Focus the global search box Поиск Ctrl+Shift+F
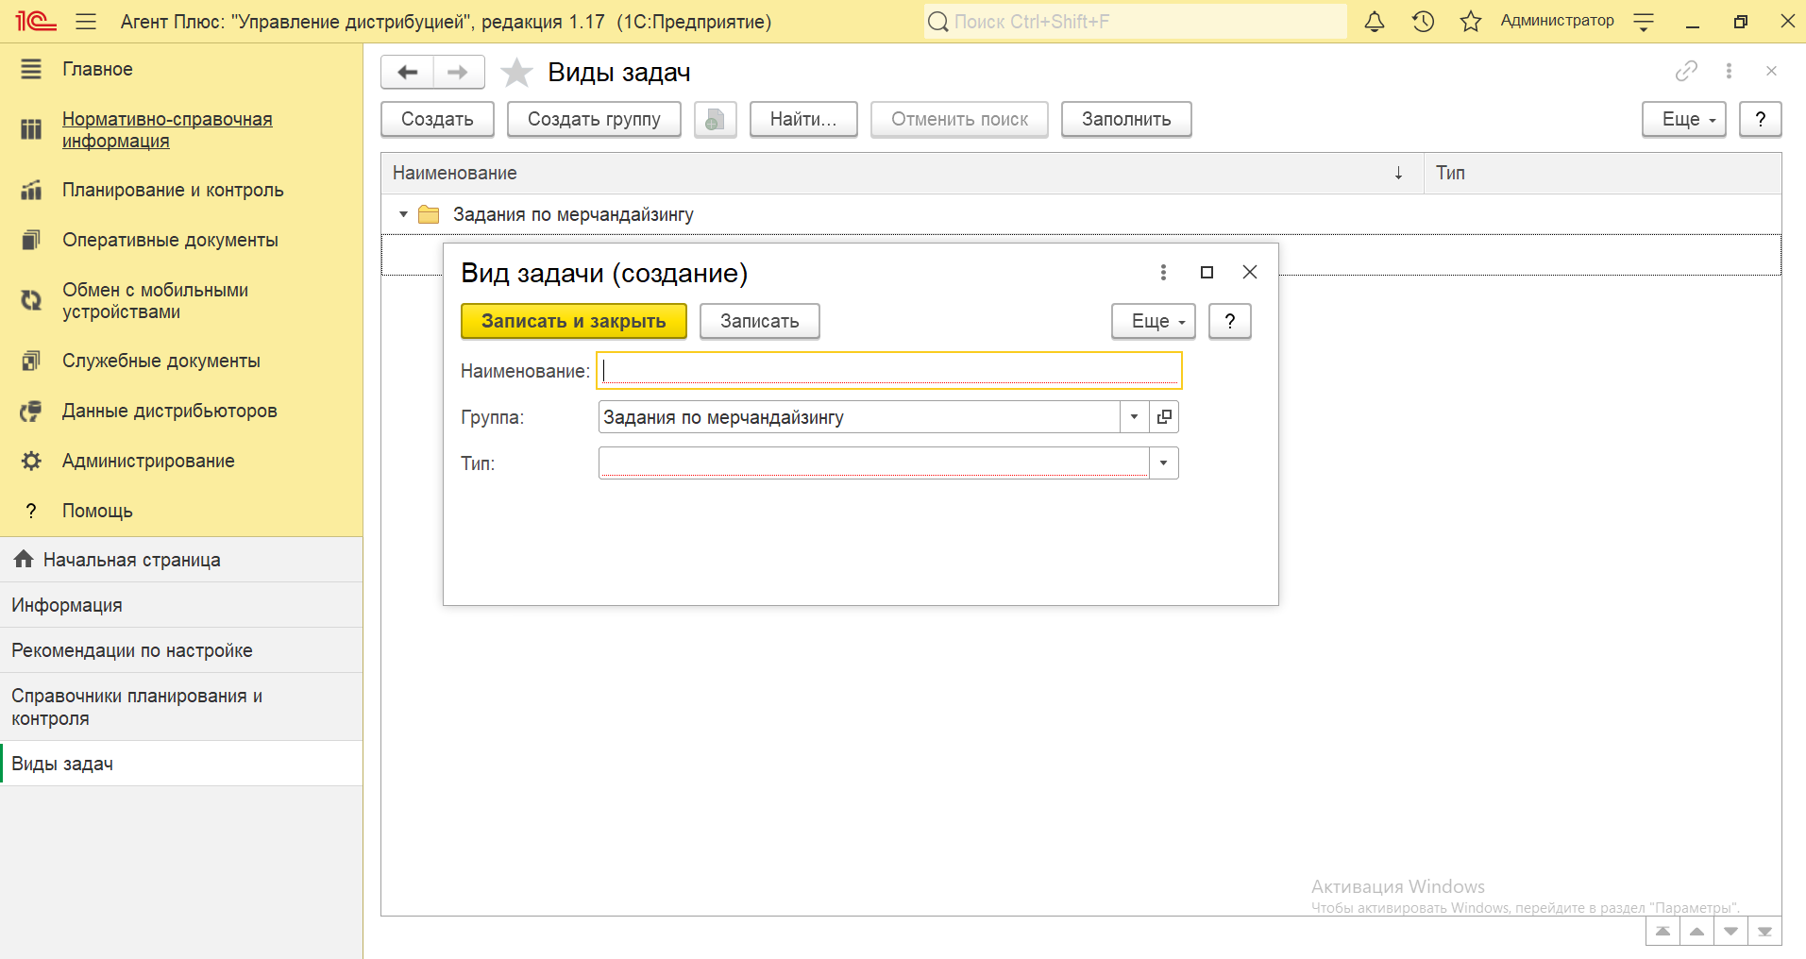The height and width of the screenshot is (959, 1806). [x=1135, y=21]
